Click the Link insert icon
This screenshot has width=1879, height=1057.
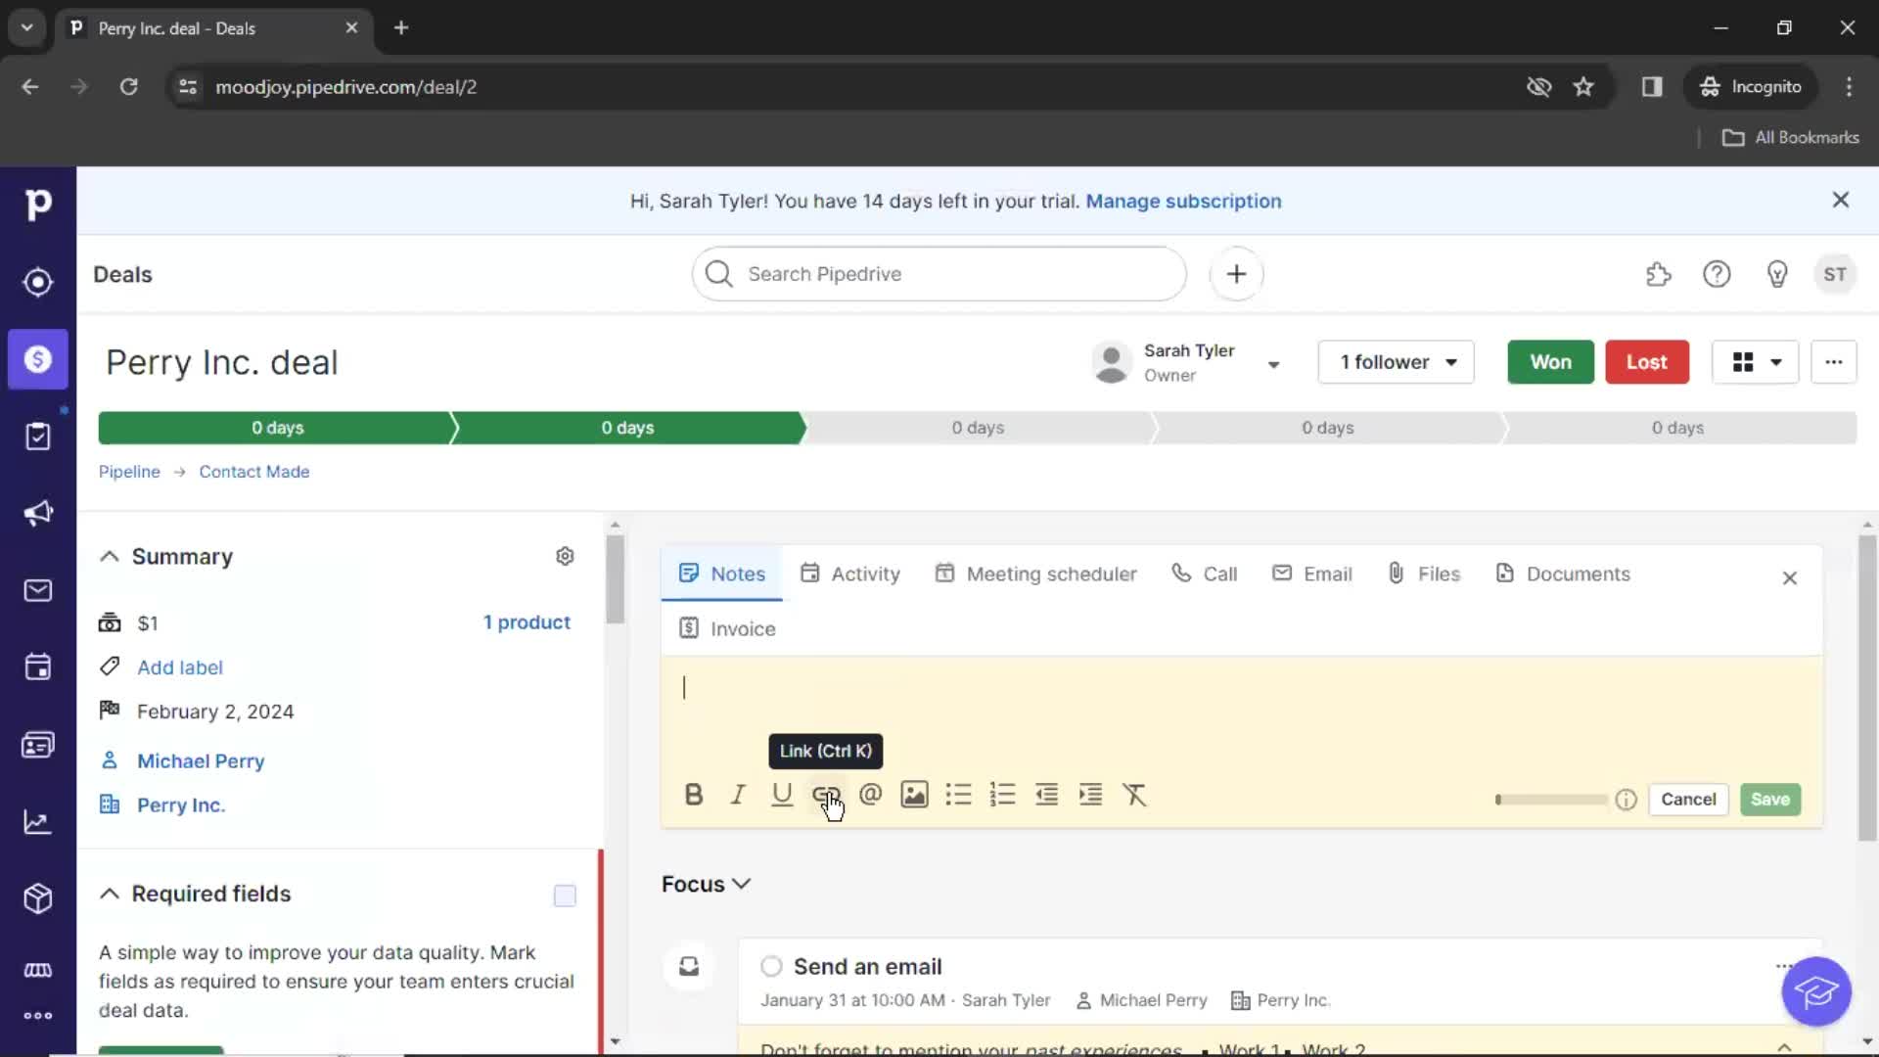(826, 794)
